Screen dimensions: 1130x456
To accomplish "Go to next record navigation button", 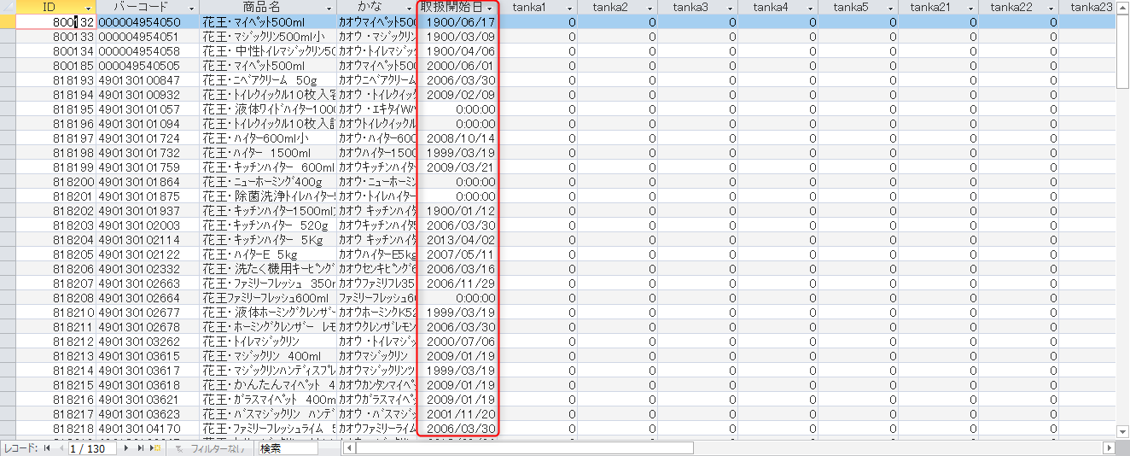I will click(x=127, y=448).
